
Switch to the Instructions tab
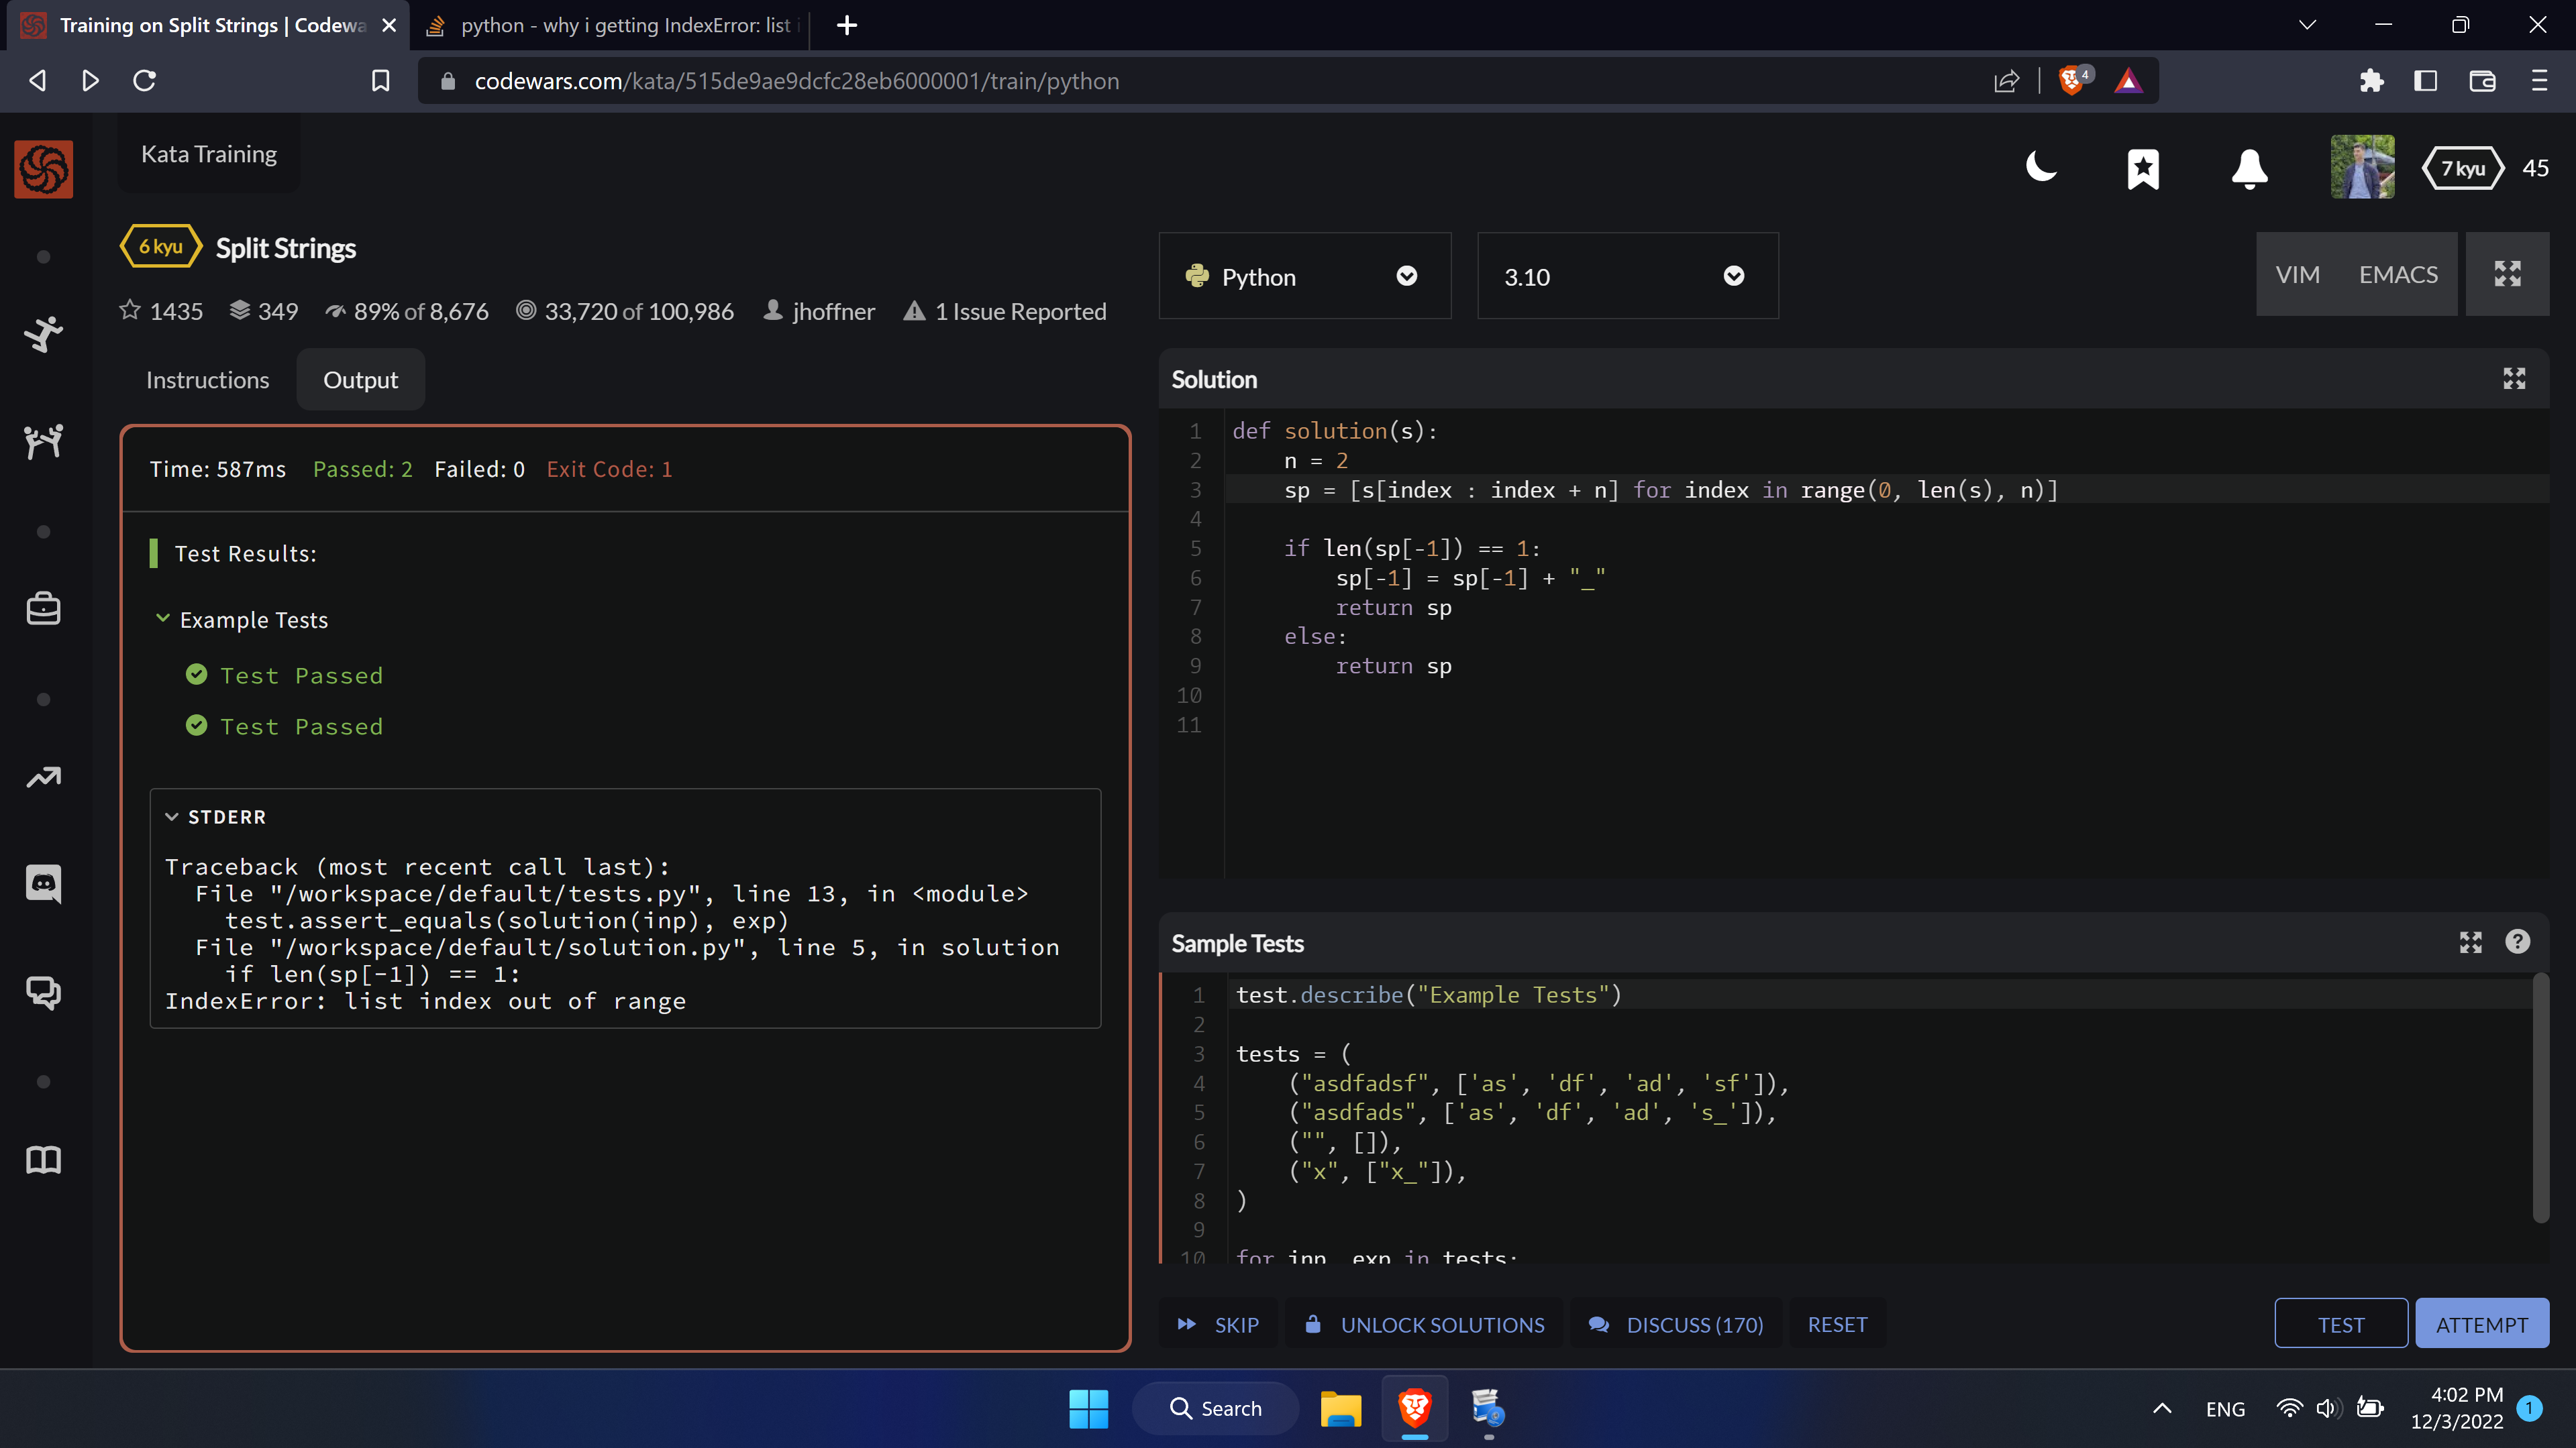[207, 380]
